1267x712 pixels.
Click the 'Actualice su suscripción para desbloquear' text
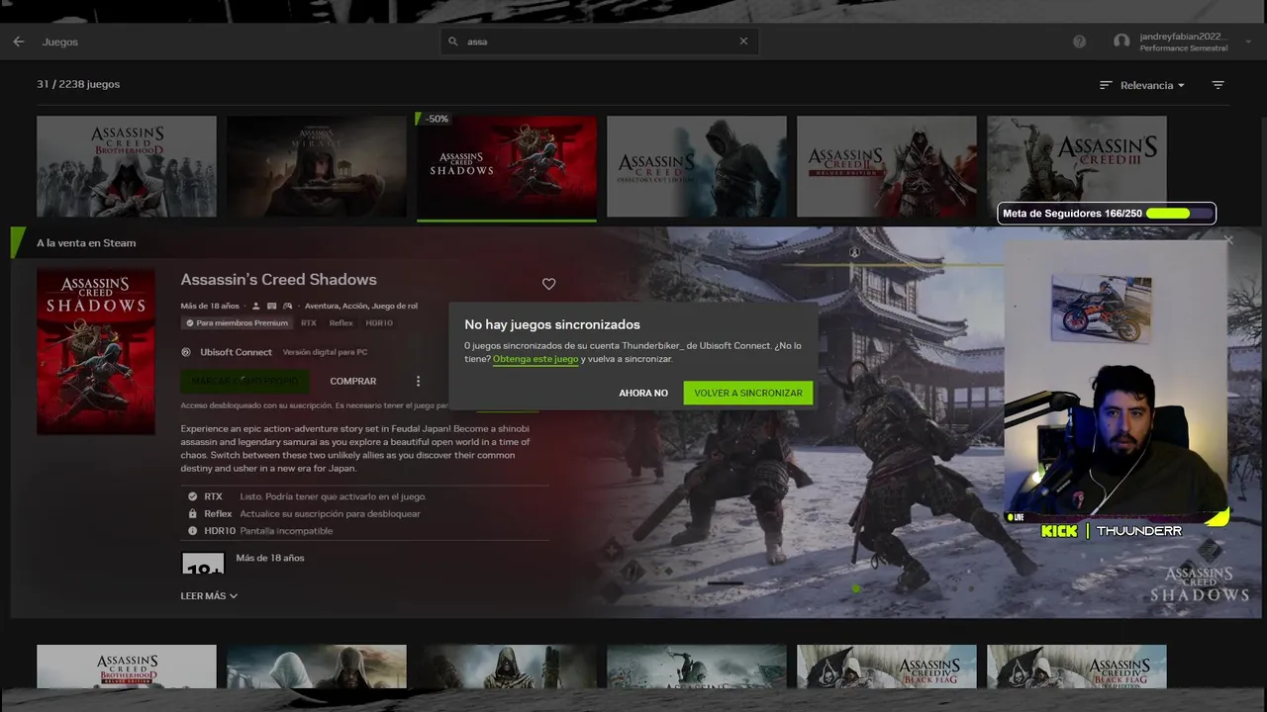pyautogui.click(x=330, y=514)
